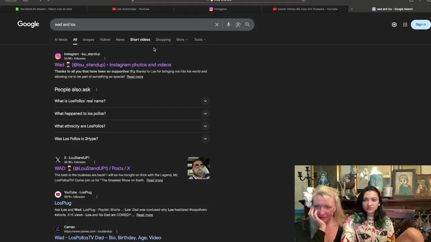431x242 pixels.
Task: Open the LosPlug YouTube link
Action: tap(63, 203)
